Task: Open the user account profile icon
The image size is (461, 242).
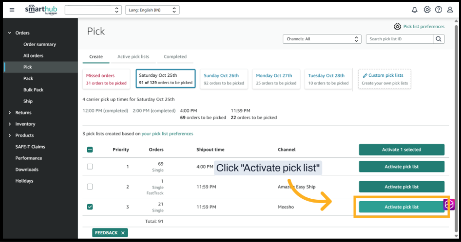Action: coord(450,10)
